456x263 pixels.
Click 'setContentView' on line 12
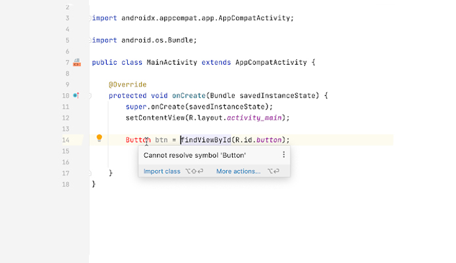[155, 118]
